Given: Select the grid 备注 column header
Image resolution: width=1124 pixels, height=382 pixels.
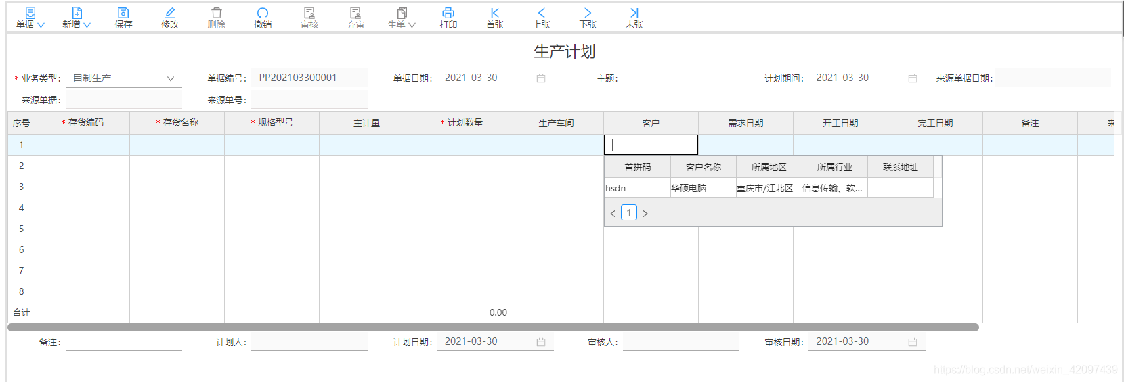Looking at the screenshot, I should [x=1030, y=123].
